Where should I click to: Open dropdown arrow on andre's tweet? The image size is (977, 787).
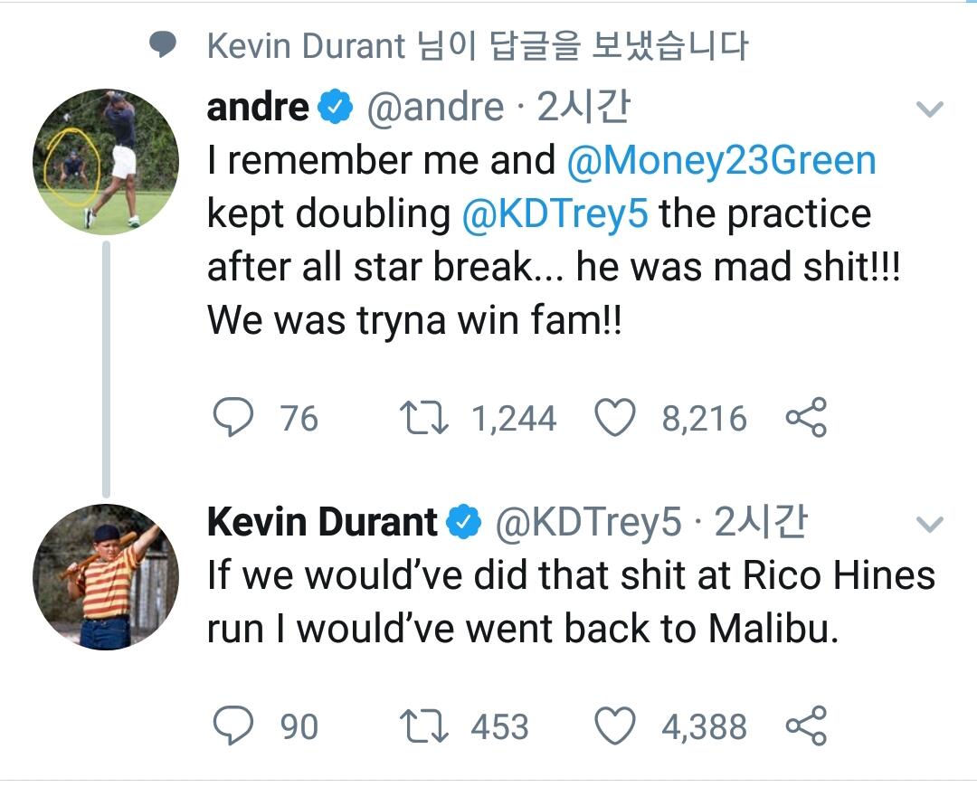coord(930,110)
